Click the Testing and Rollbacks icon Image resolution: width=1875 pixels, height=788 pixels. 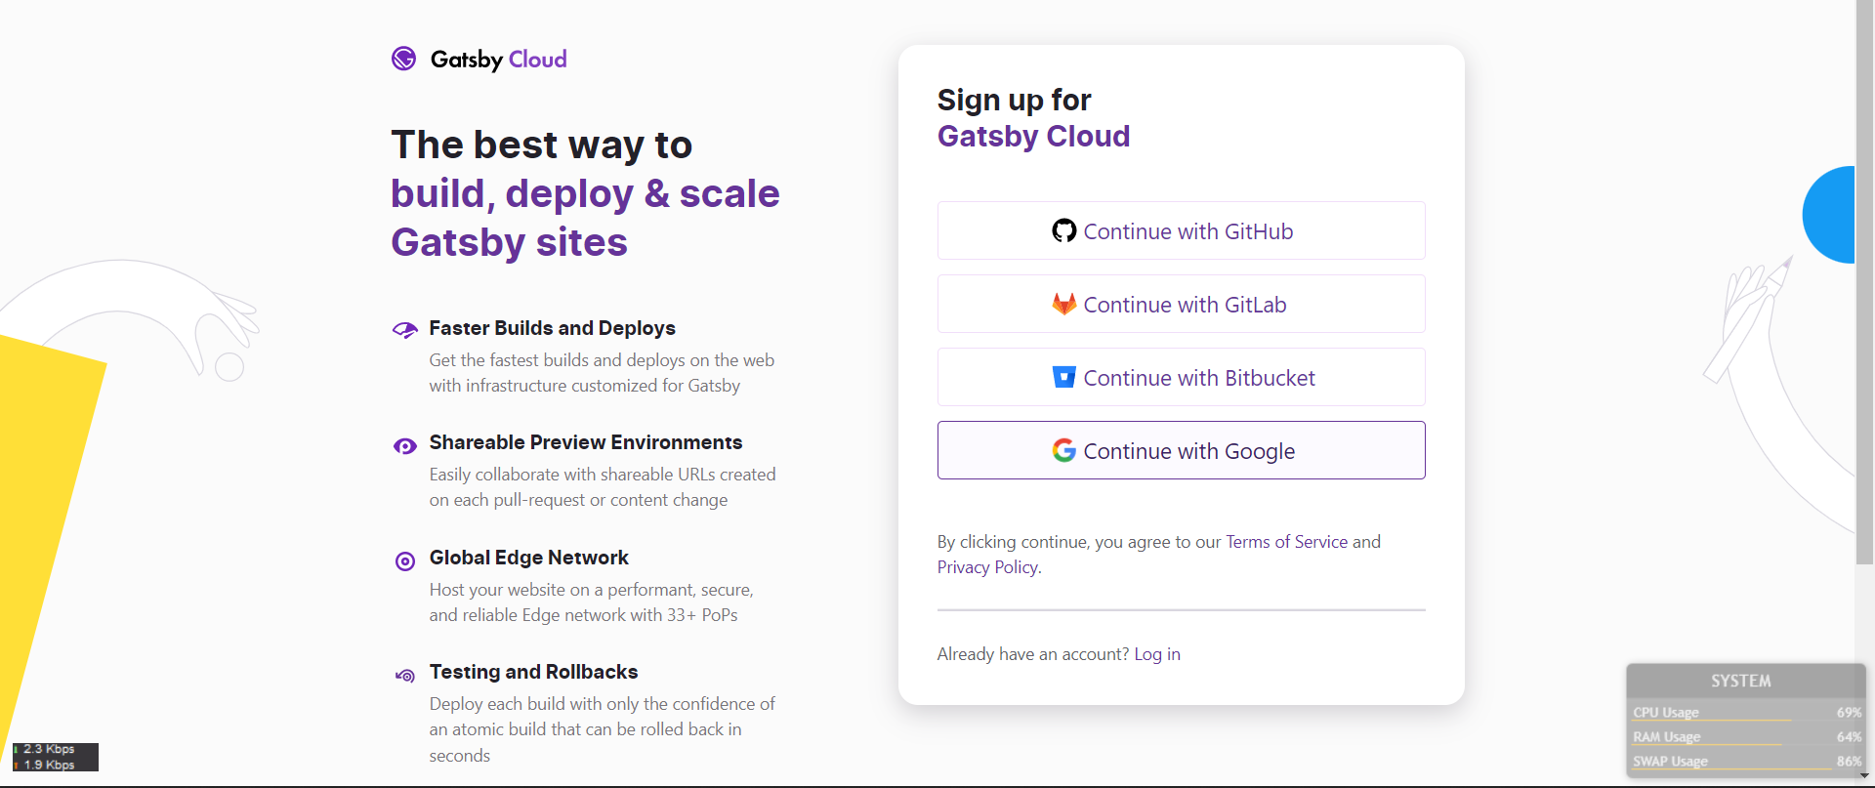coord(404,676)
